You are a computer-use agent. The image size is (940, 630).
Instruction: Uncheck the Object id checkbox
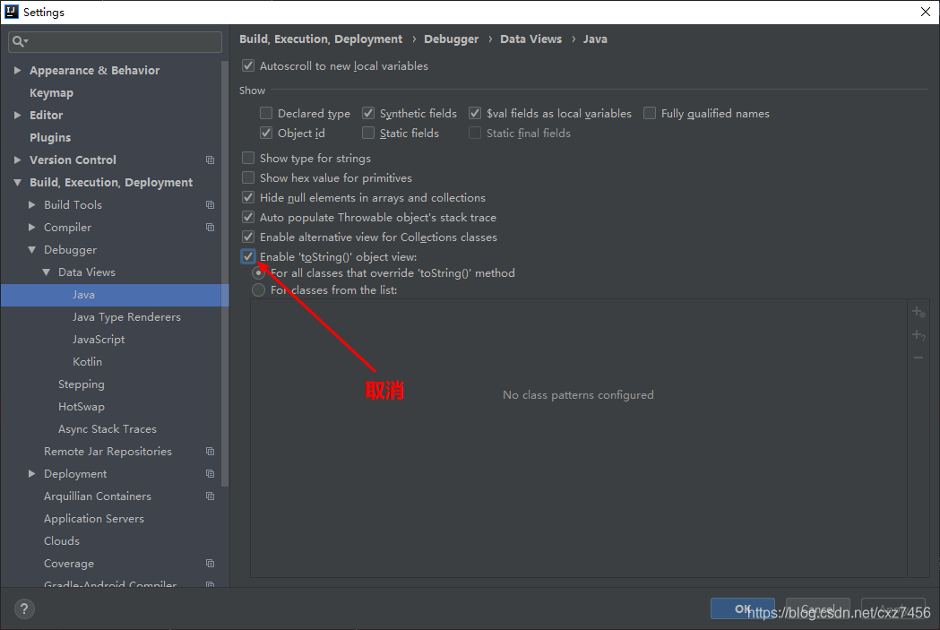coord(266,133)
